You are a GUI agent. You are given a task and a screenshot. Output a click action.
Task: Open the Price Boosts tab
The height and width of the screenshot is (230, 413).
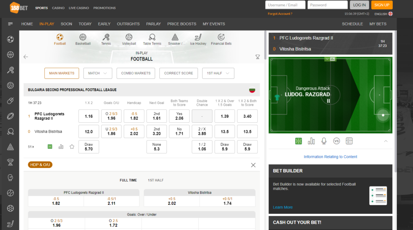(181, 24)
